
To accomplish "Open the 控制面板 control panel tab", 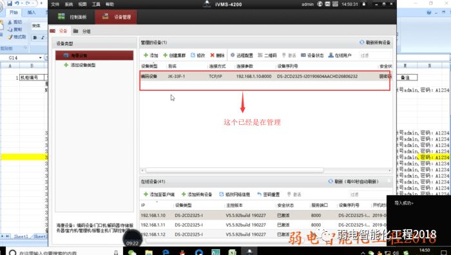I will tap(72, 17).
